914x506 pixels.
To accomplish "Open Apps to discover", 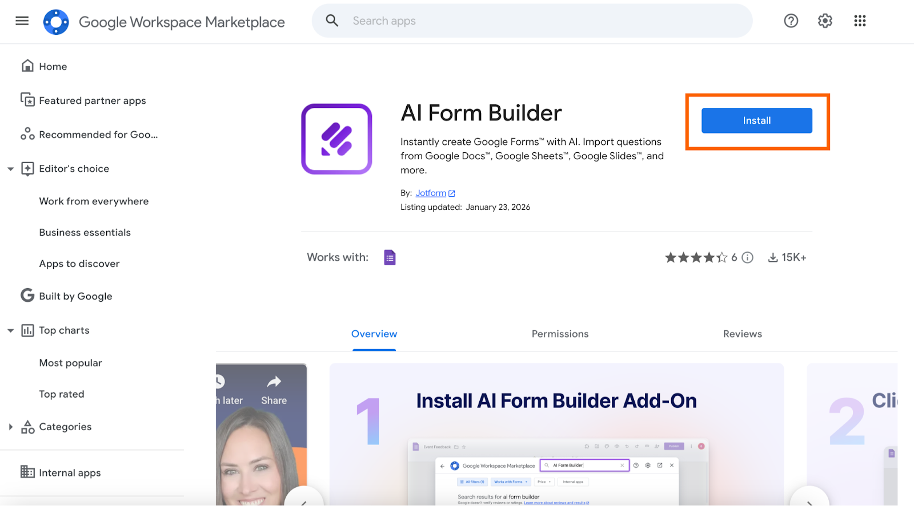I will (79, 264).
